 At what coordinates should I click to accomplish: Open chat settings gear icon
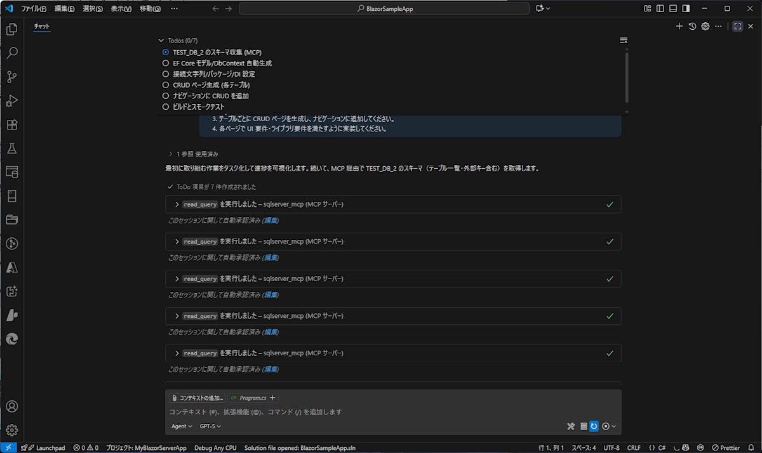click(x=705, y=26)
